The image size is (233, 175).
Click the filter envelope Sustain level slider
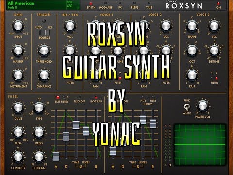coord(86,131)
